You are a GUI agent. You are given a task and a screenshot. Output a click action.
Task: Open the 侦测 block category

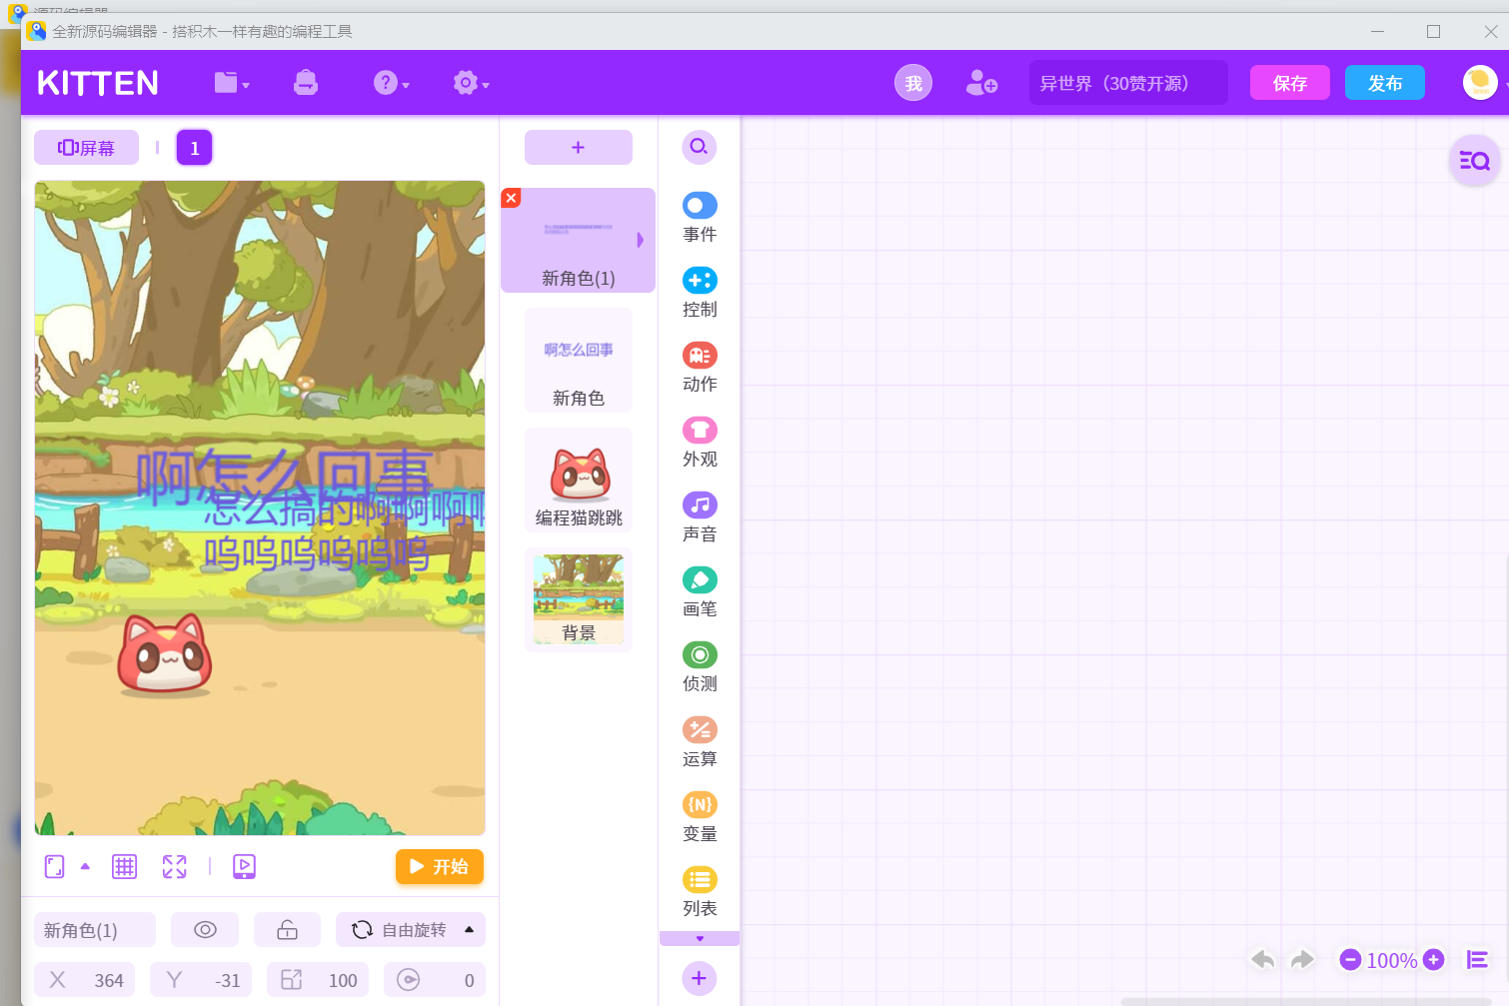(700, 668)
